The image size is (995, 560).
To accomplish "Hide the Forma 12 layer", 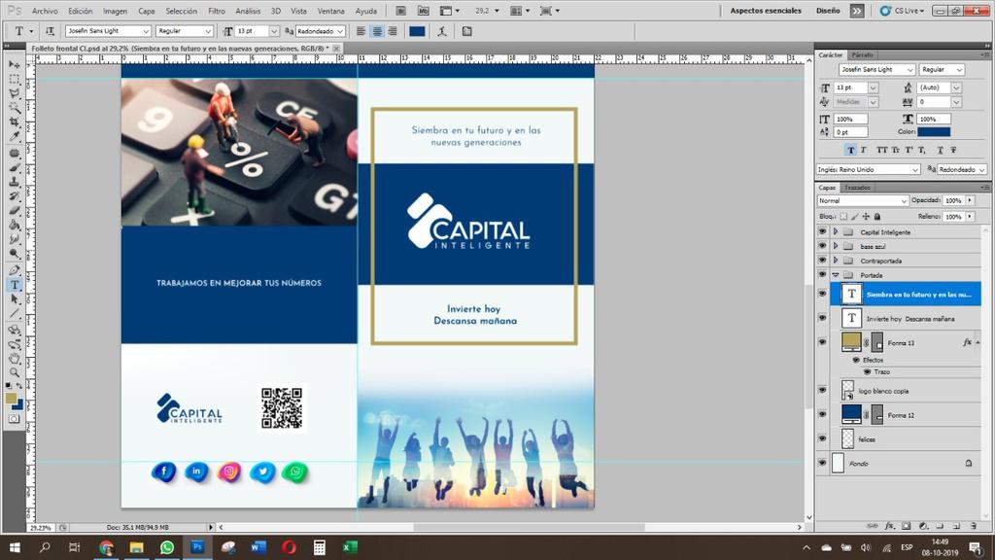I will pyautogui.click(x=822, y=414).
